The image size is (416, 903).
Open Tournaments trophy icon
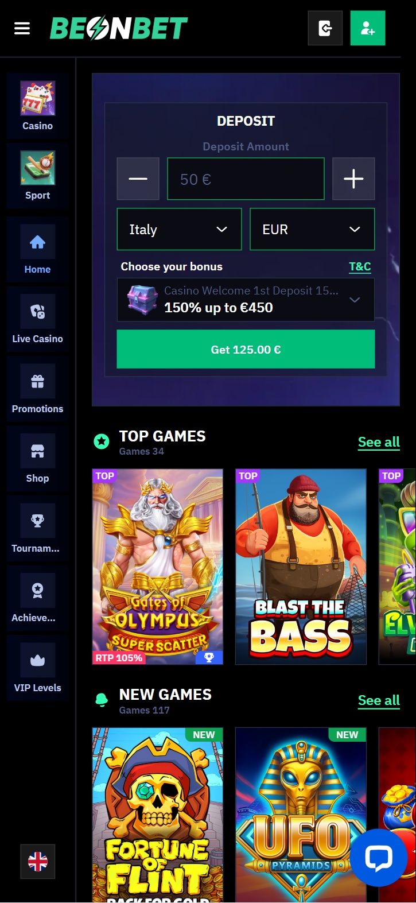coord(38,521)
